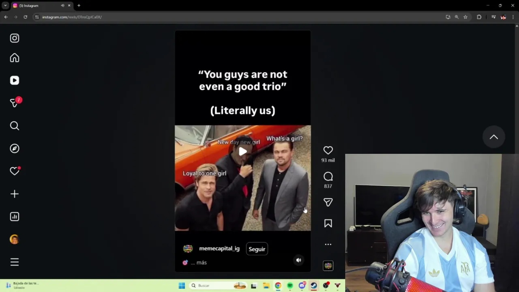This screenshot has width=519, height=292.
Task: Open the install app icon in address bar
Action: point(448,17)
